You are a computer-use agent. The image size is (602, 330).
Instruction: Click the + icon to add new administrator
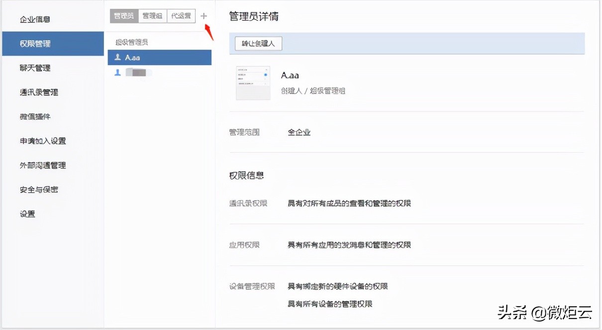pos(204,15)
